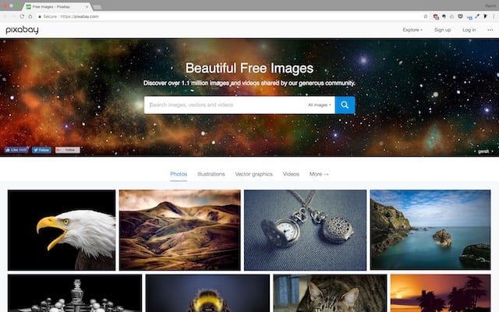
Task: Open the browser home page icon
Action: (30, 16)
